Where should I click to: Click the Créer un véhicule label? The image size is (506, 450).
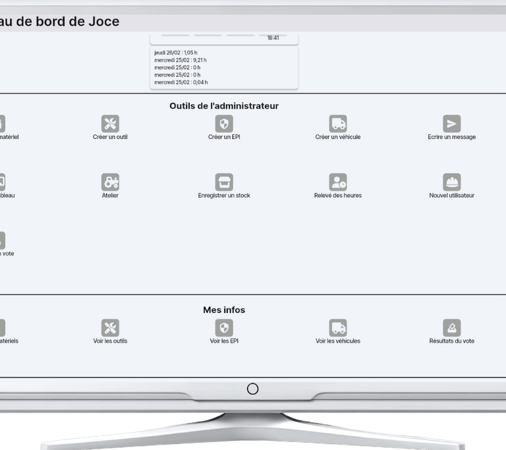coord(338,137)
